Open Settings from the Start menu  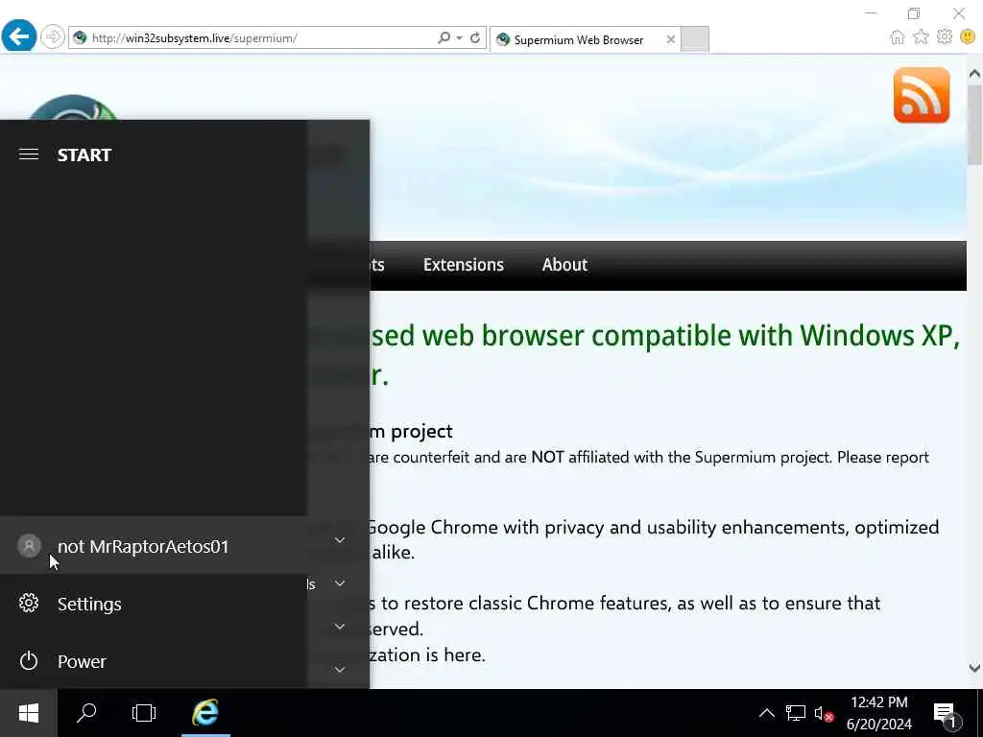(153, 603)
